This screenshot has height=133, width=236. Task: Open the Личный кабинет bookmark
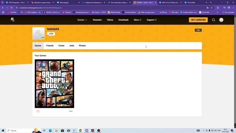click(129, 12)
